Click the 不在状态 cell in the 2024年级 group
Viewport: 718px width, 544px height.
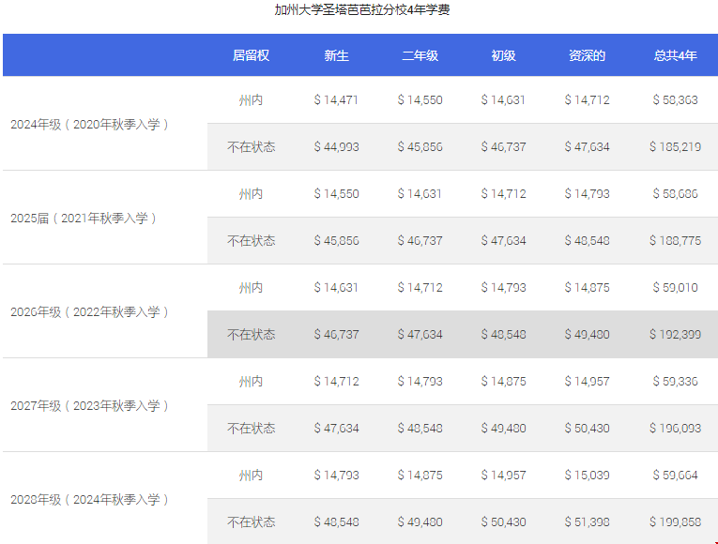pos(251,147)
